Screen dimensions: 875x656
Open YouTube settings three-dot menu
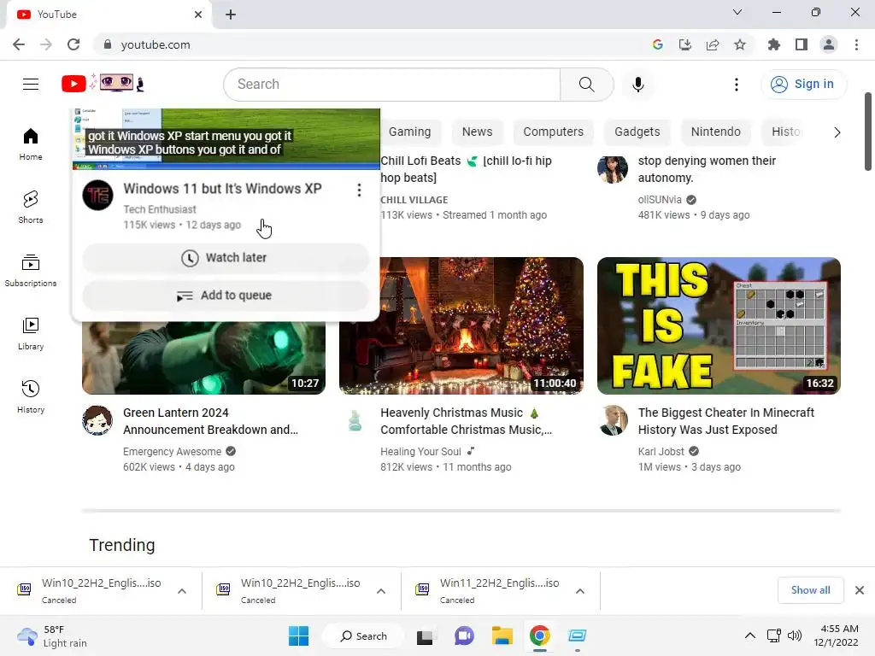[737, 85]
